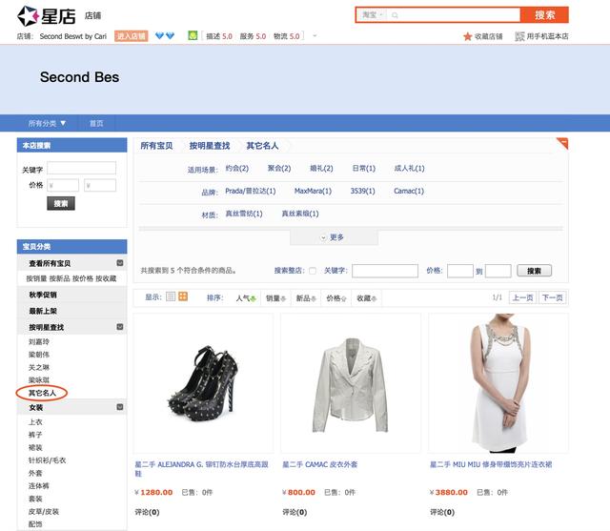
Task: Expand 更多 filter options
Action: tap(334, 237)
